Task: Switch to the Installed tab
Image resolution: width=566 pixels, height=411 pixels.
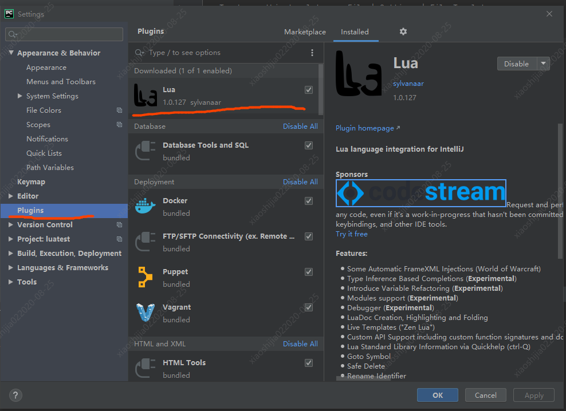Action: click(355, 32)
